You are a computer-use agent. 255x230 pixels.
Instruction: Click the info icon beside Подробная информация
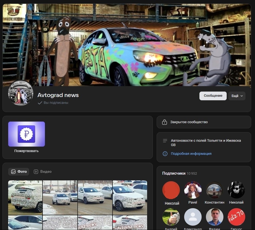coord(165,153)
